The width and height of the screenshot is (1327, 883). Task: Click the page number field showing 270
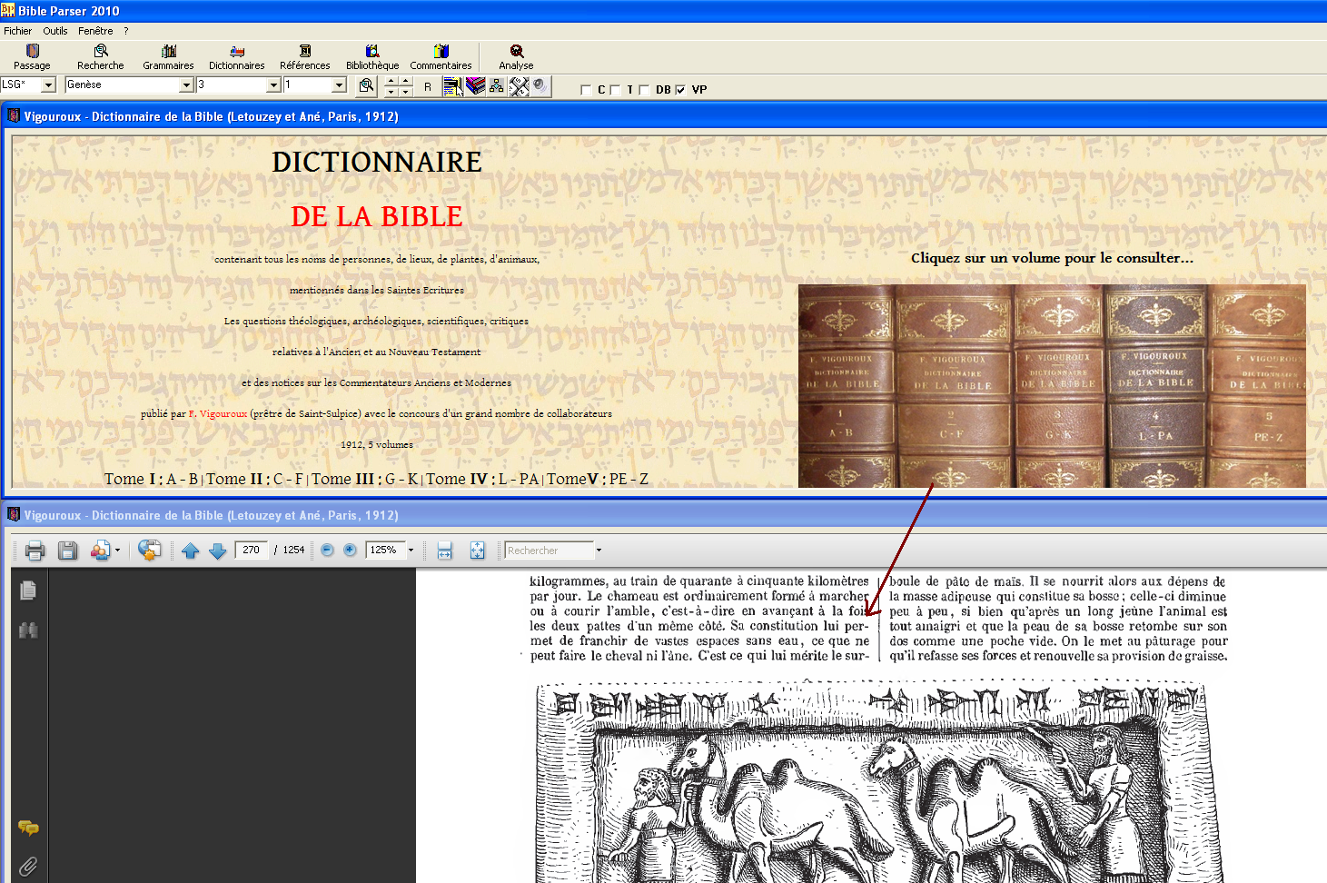[252, 550]
